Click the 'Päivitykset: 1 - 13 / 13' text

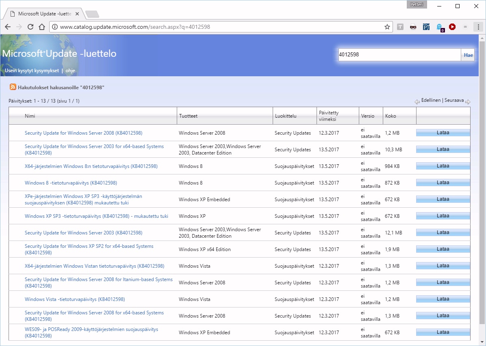click(32, 101)
